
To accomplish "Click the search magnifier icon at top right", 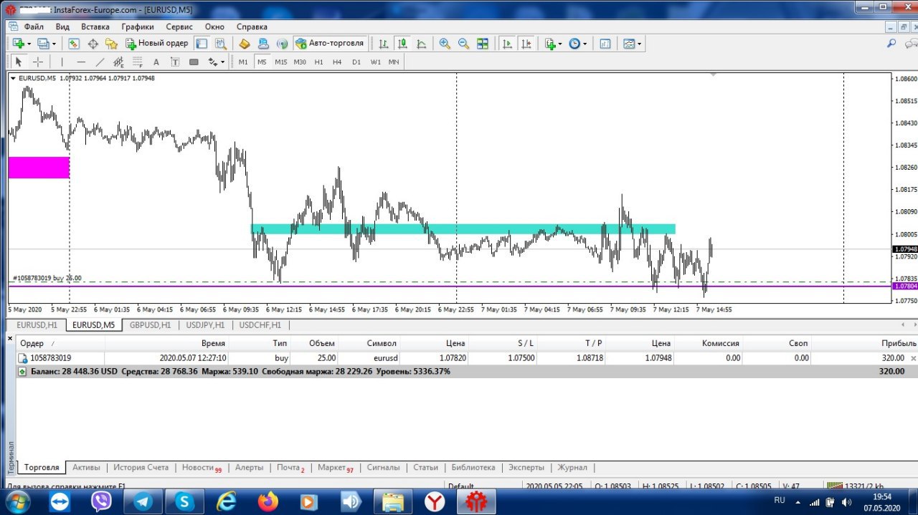I will tap(891, 44).
